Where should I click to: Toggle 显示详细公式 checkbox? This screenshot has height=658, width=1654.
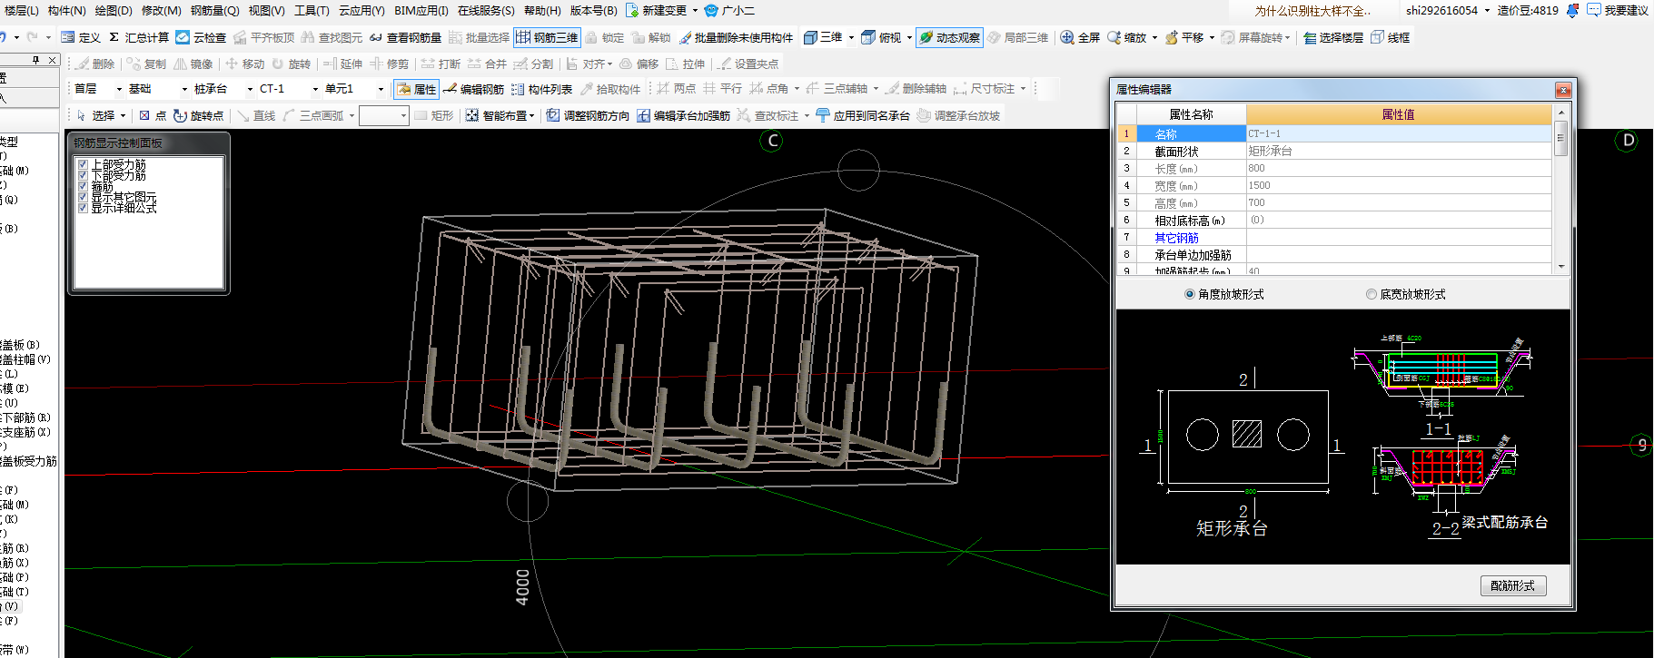click(x=84, y=208)
